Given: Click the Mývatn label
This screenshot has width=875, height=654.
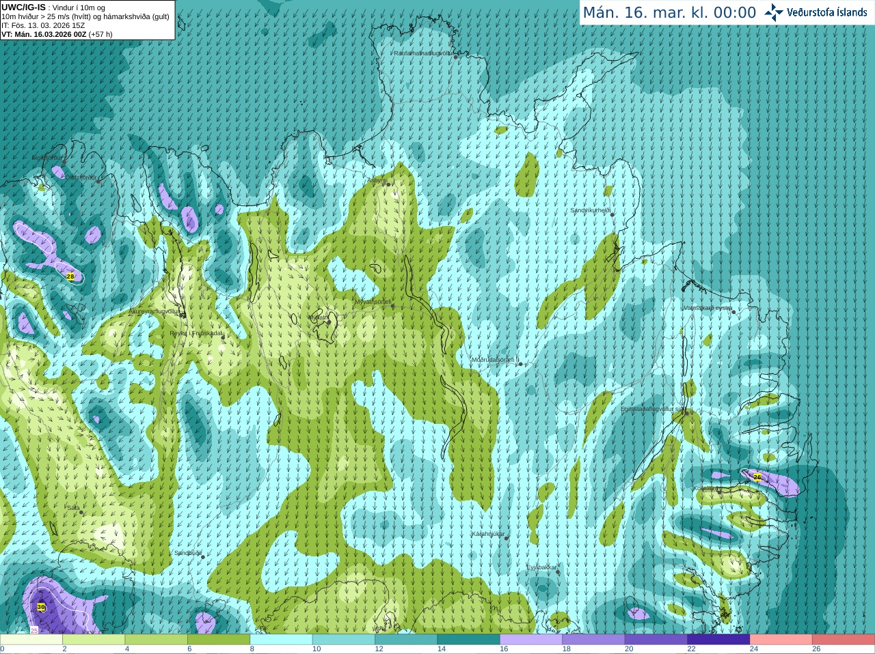Looking at the screenshot, I should tap(318, 317).
